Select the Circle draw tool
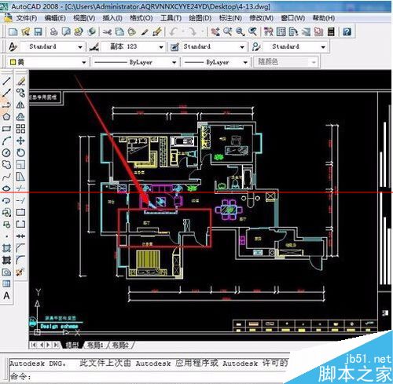Screen dimensions: 393x384 pos(6,153)
